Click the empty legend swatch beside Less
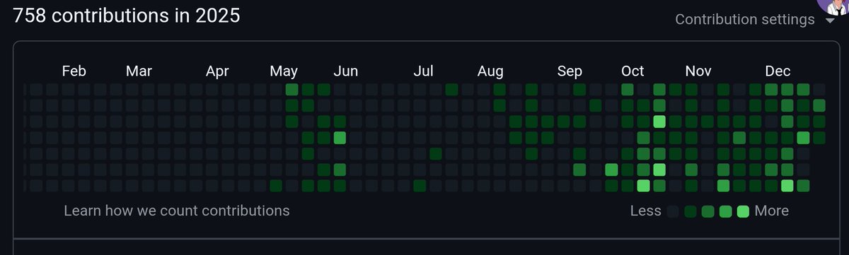The image size is (849, 255). [673, 211]
